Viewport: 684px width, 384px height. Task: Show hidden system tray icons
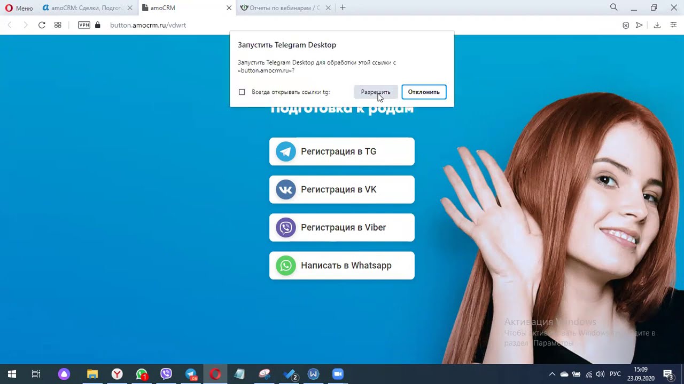(552, 374)
